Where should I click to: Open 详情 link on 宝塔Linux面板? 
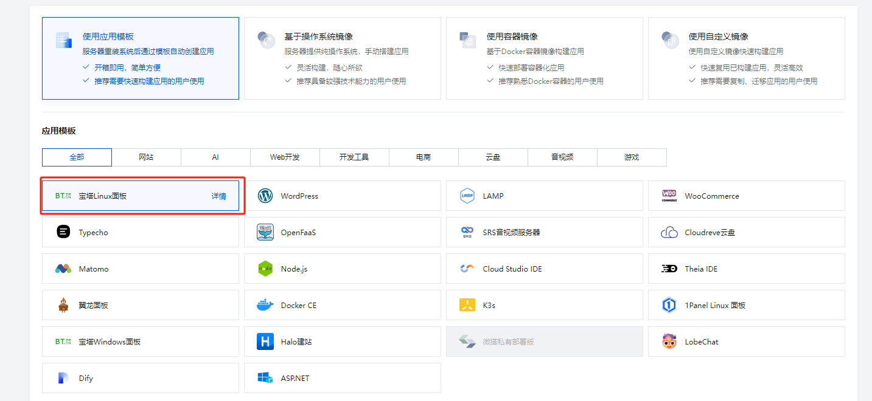pyautogui.click(x=218, y=196)
